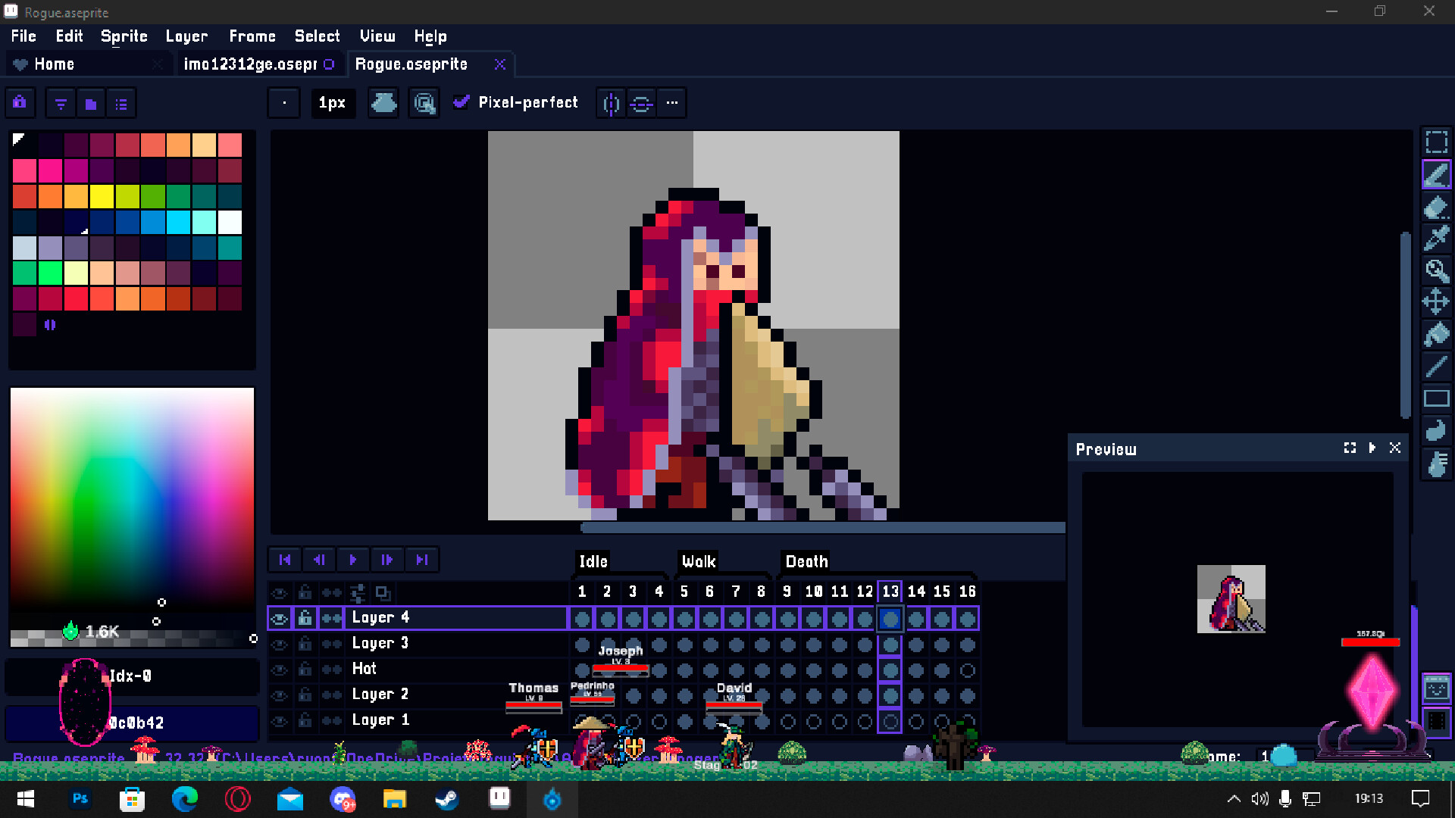The height and width of the screenshot is (818, 1455).
Task: Open the palette options menu
Action: point(121,103)
